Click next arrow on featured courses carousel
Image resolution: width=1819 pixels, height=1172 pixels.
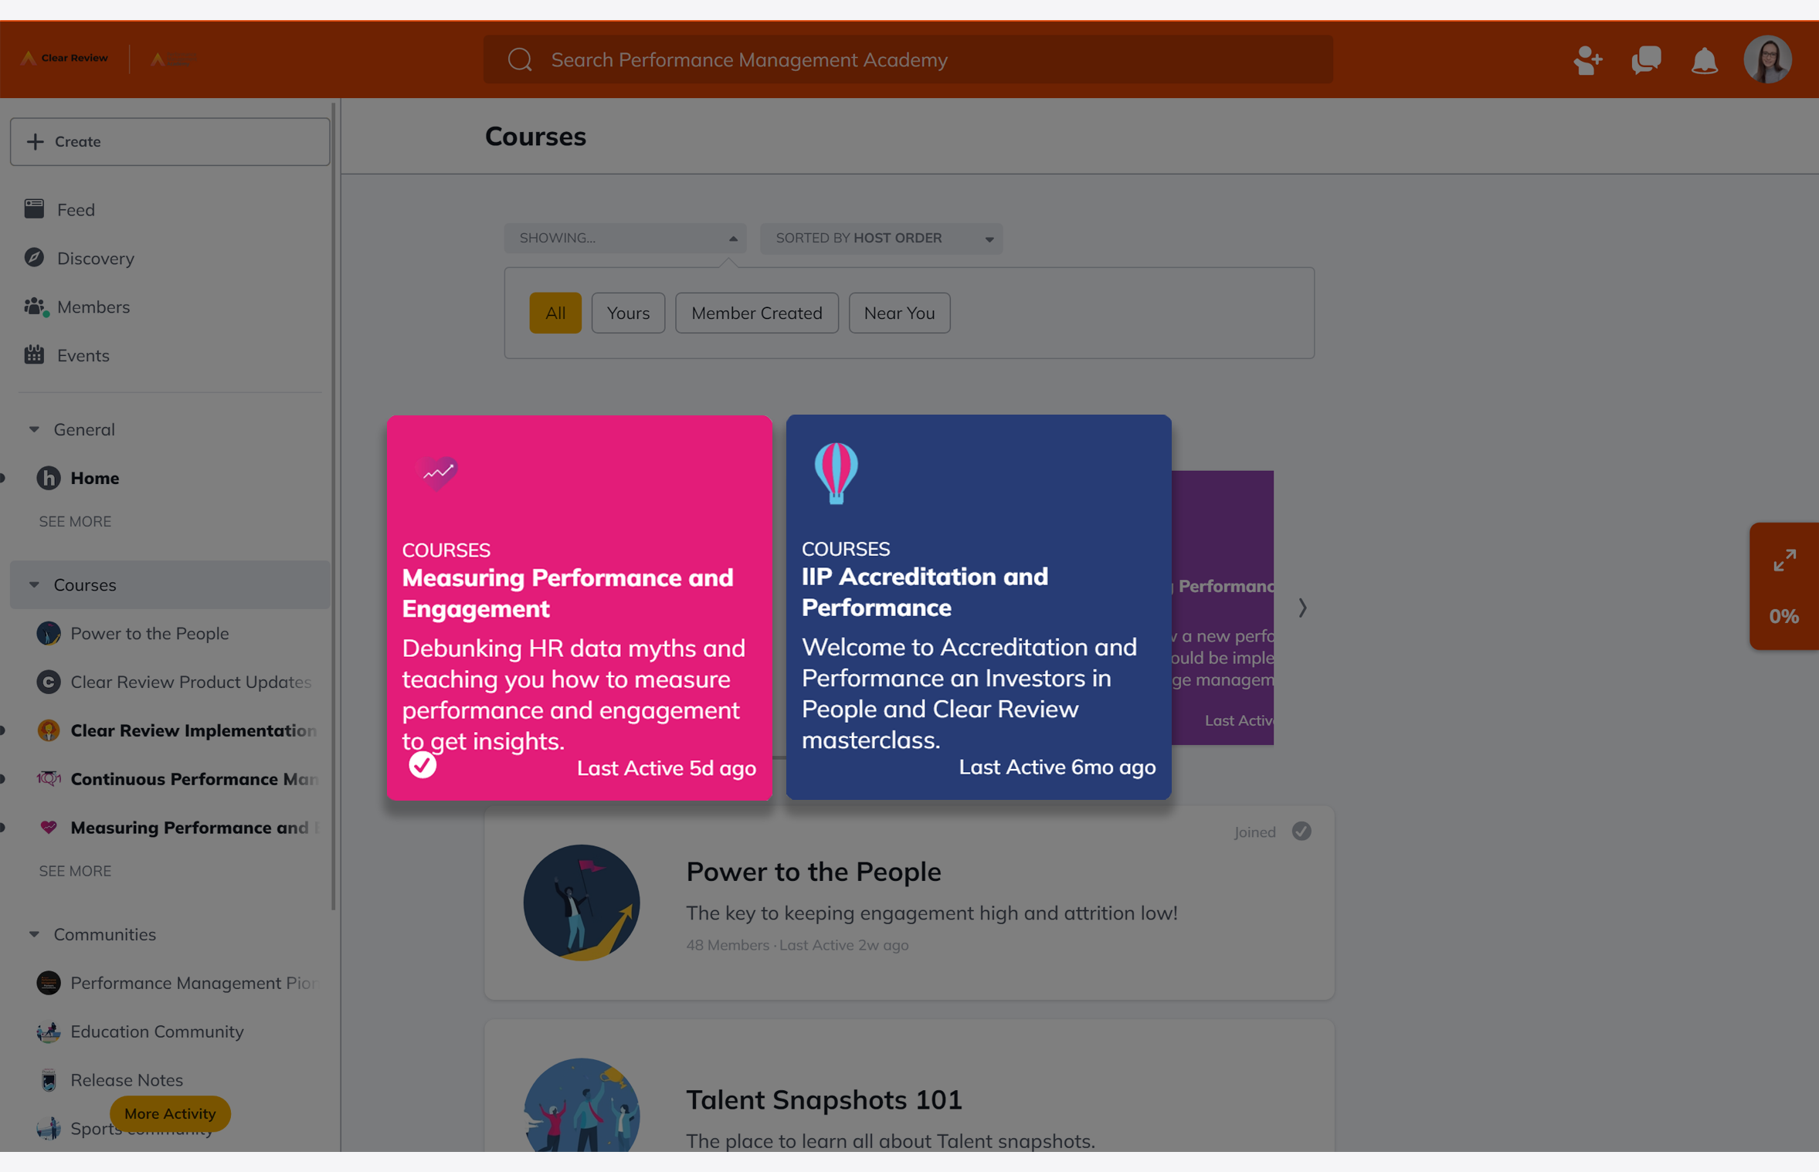[x=1302, y=608]
